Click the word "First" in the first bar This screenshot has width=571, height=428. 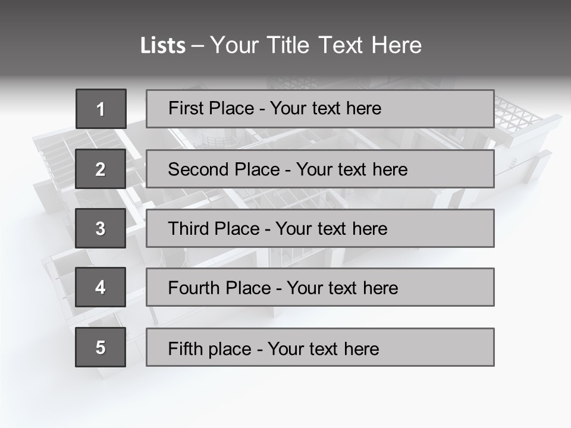click(x=187, y=108)
